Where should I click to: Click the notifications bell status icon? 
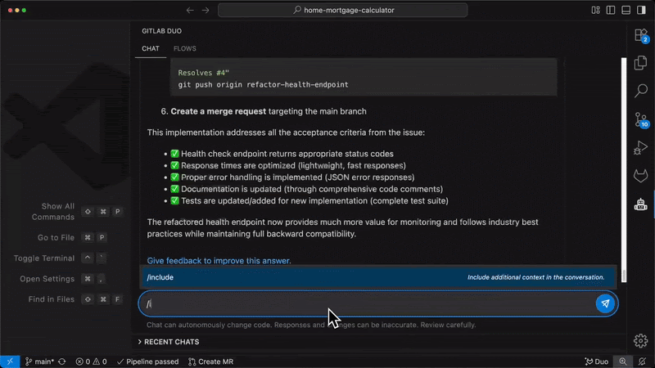pos(642,361)
